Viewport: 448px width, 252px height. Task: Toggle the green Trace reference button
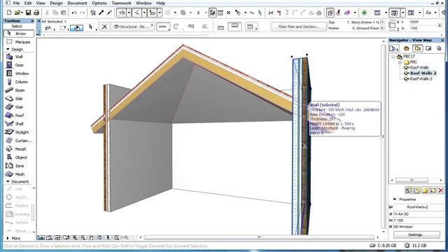pyautogui.click(x=364, y=13)
